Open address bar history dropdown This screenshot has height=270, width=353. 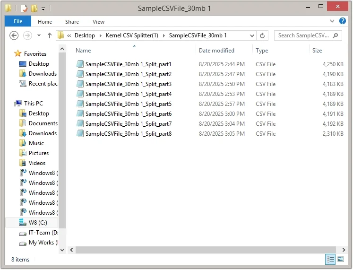[x=253, y=35]
